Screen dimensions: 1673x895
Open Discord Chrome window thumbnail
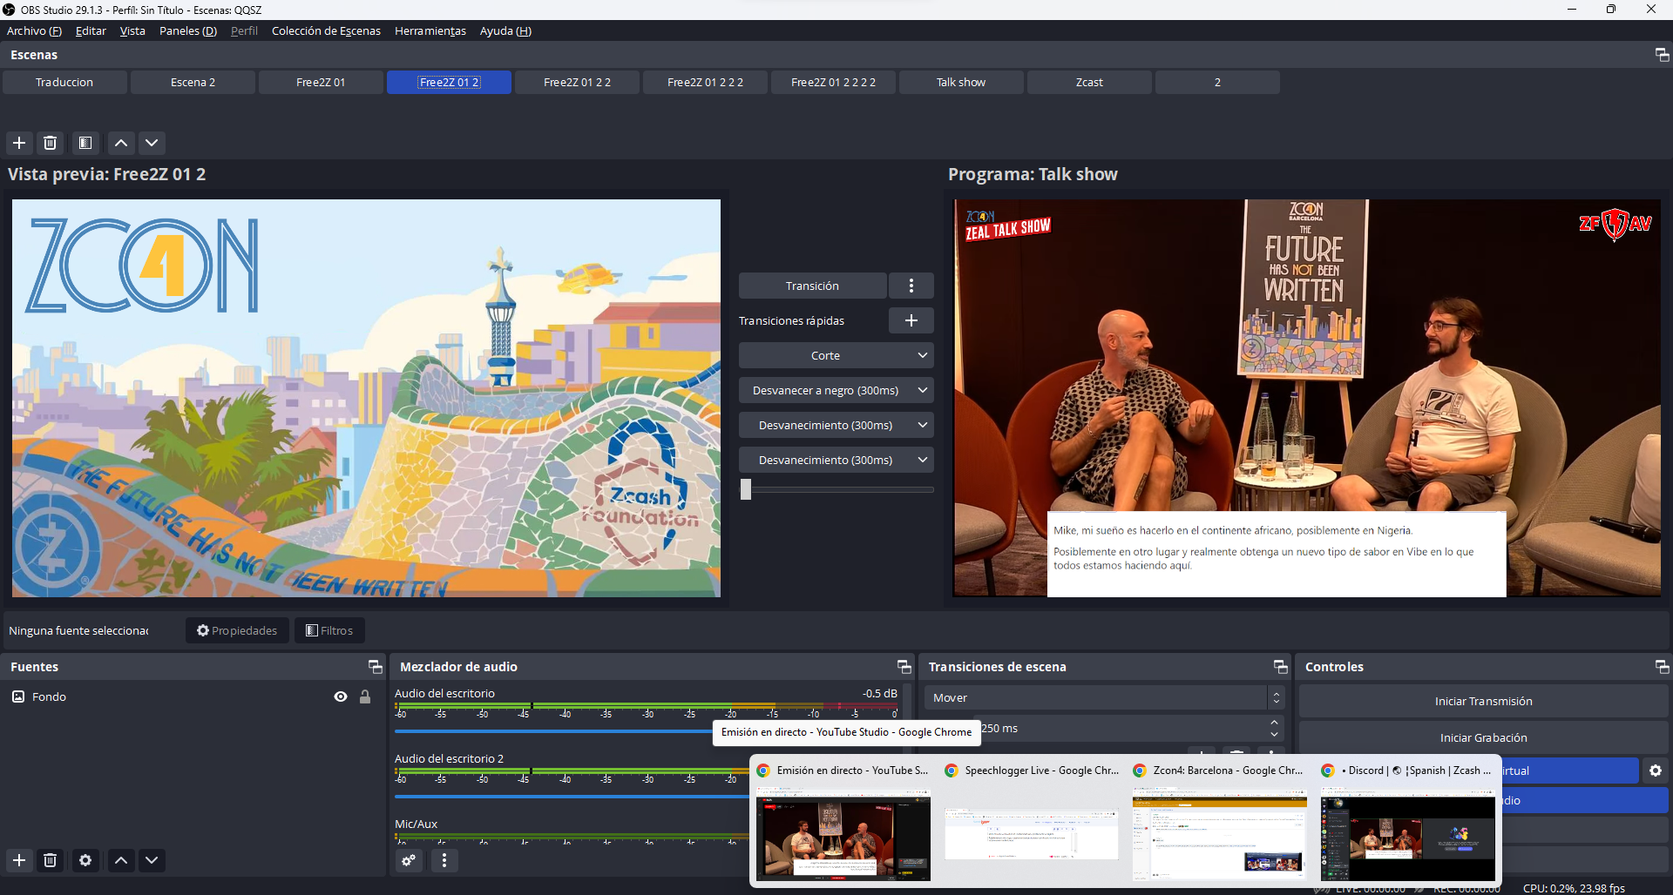(x=1408, y=834)
